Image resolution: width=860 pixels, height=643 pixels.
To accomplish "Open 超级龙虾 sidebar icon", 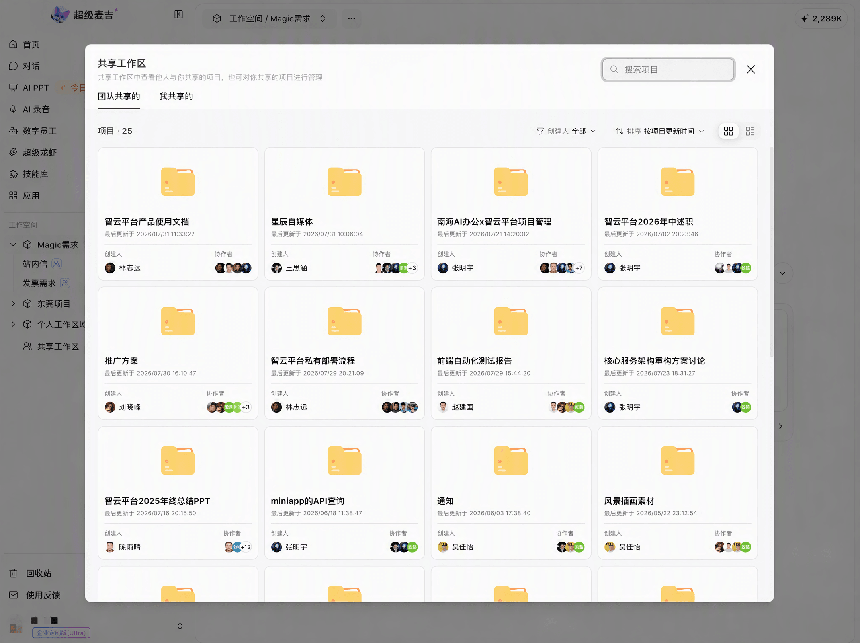I will [x=13, y=152].
